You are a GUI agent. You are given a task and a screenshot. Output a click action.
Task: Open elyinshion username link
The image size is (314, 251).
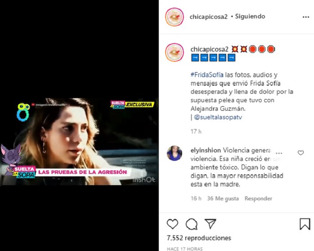[x=205, y=150]
